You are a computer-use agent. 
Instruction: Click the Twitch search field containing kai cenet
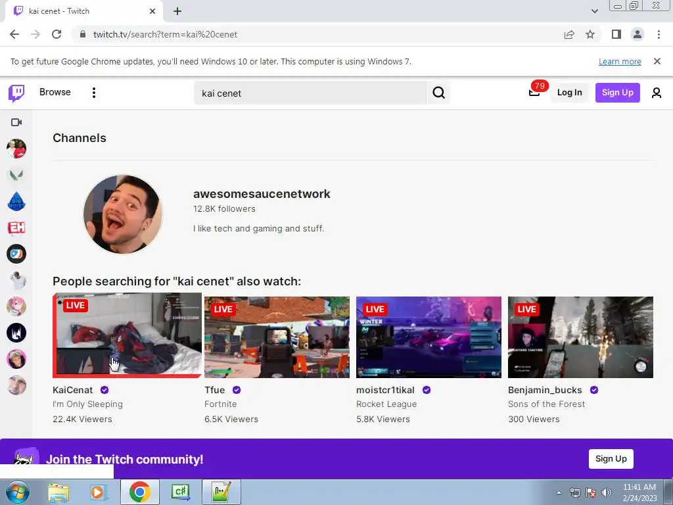[x=310, y=93]
